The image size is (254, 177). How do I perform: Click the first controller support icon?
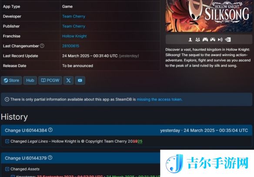[205, 40]
